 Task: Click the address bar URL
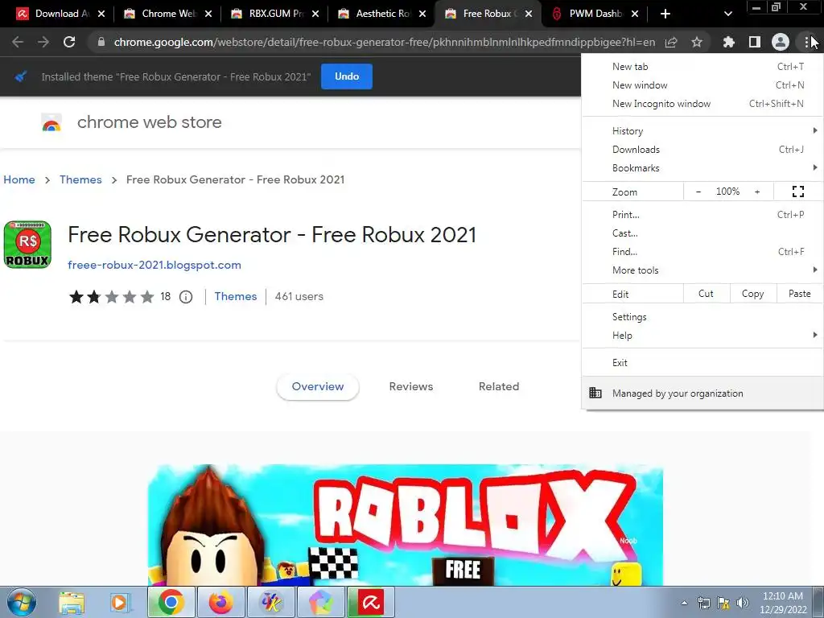pos(384,42)
